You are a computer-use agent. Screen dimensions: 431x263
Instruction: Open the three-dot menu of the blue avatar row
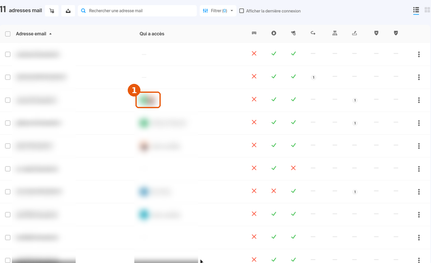coord(419,192)
